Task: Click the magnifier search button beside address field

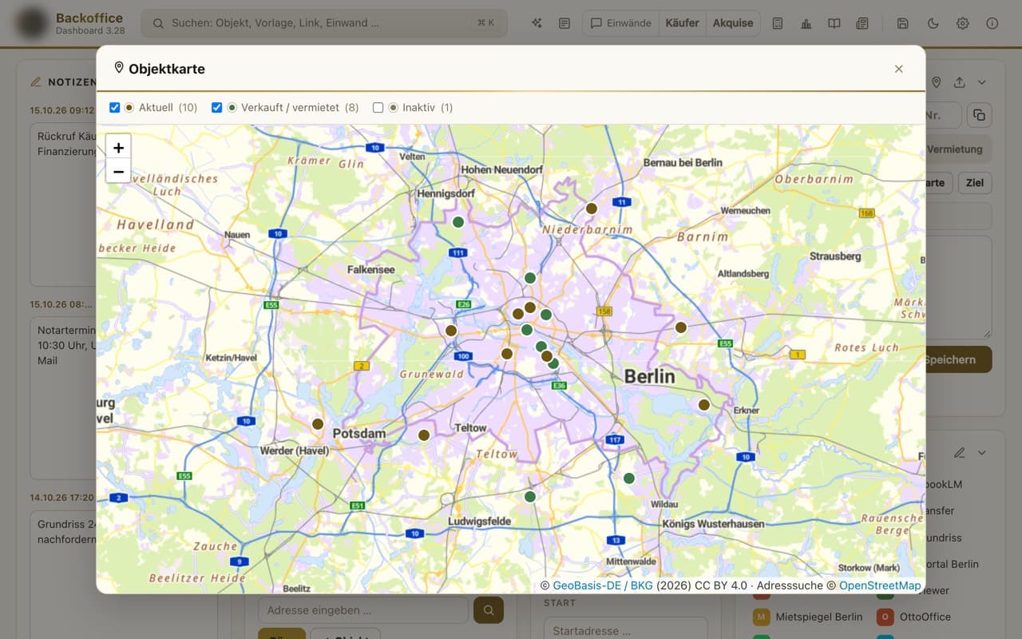Action: (489, 610)
